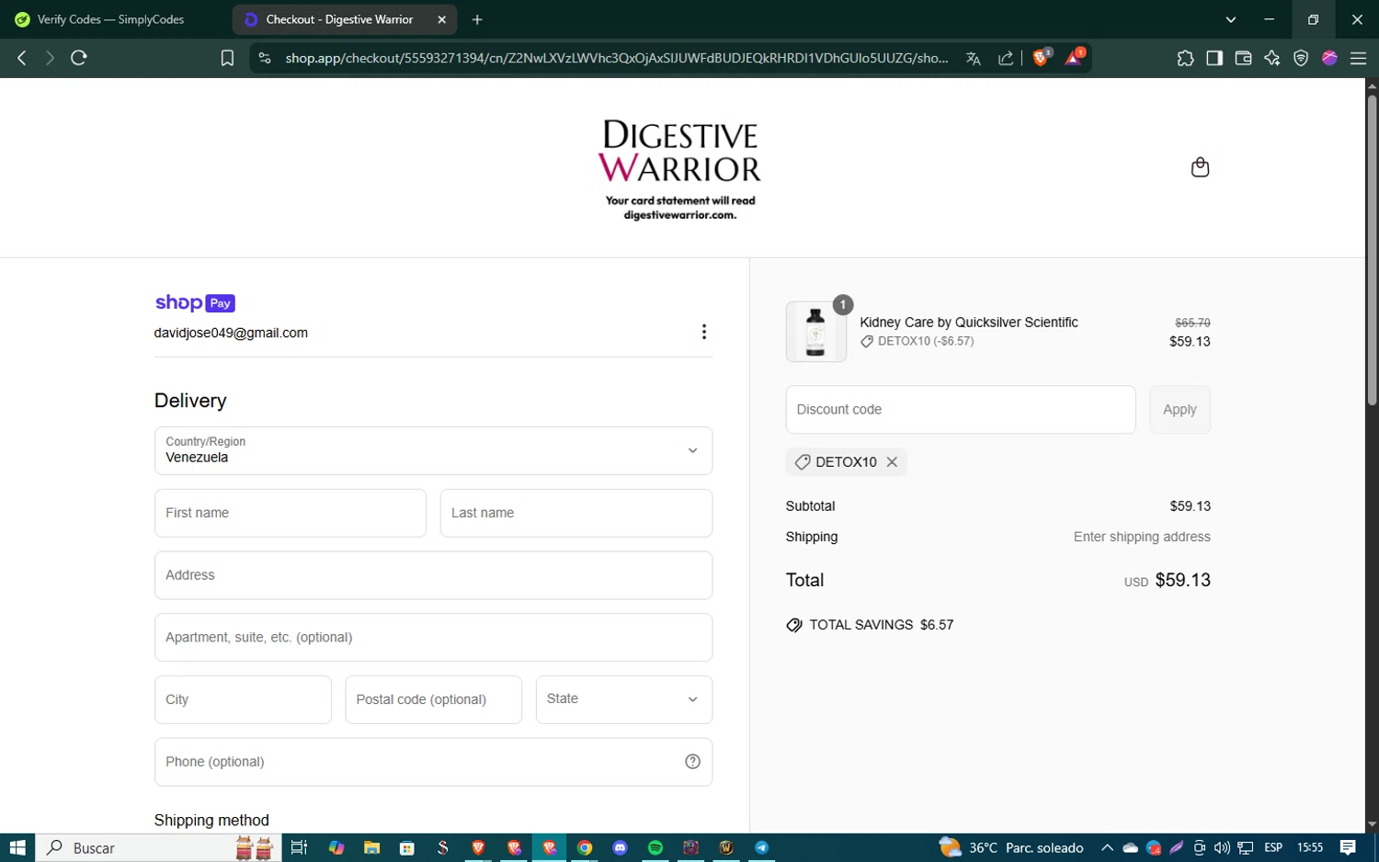Open Telegram from the taskbar

click(762, 847)
